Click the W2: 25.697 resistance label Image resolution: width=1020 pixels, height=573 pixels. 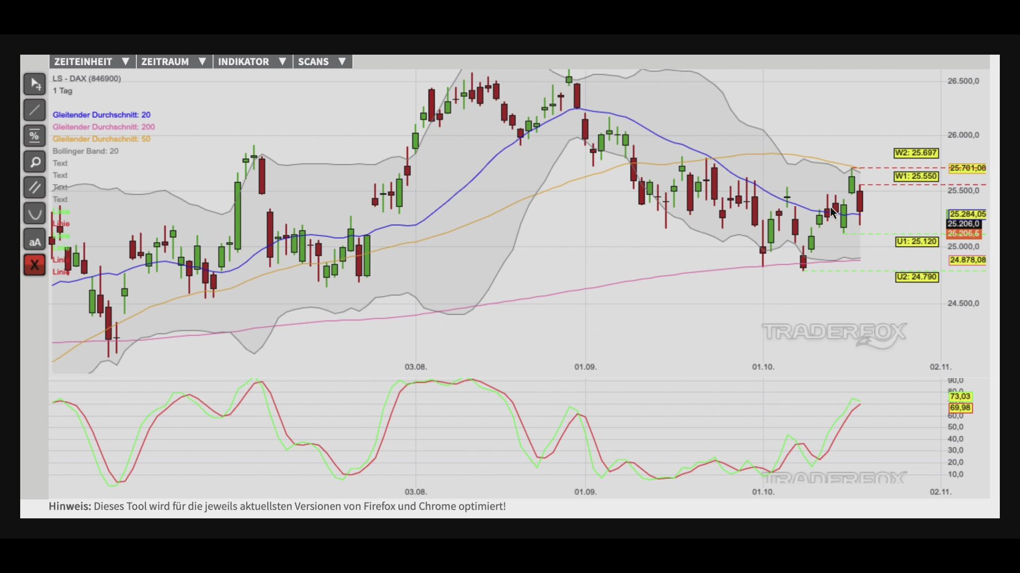(x=916, y=153)
